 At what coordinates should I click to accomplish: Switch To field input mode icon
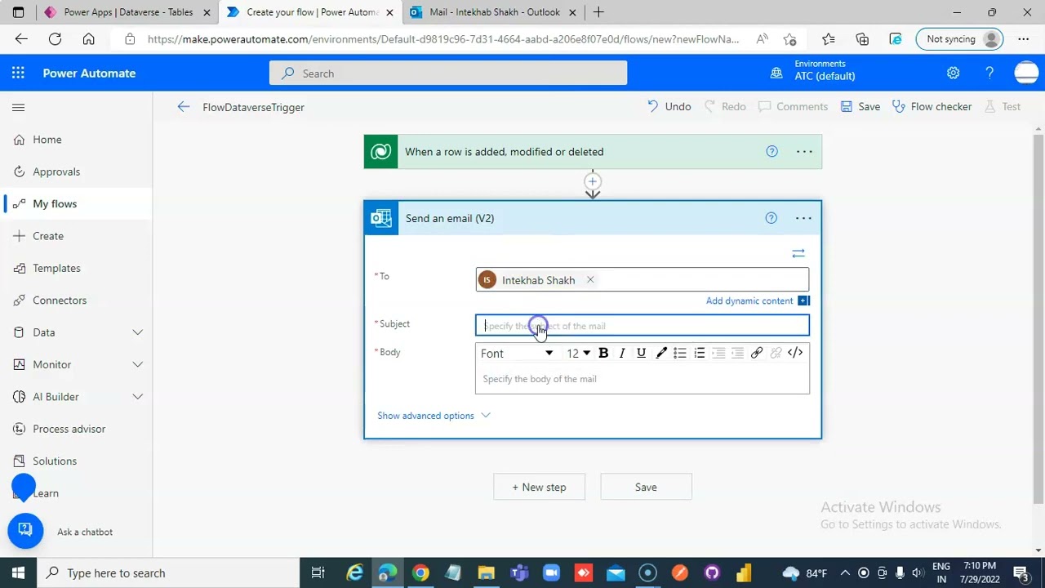pos(798,253)
